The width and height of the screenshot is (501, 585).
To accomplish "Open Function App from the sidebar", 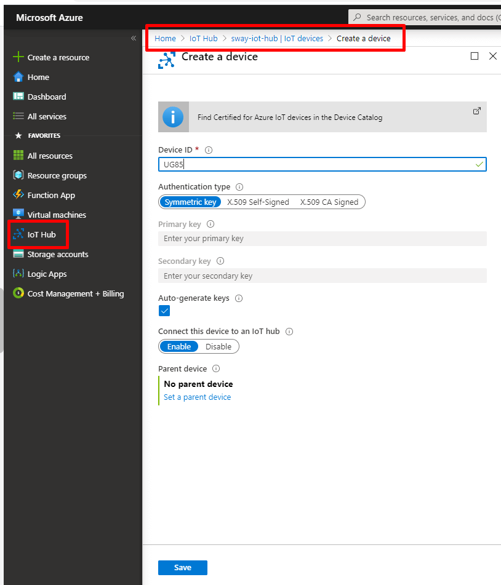I will [51, 195].
